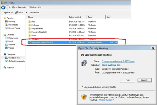
Task: Collapse the Libraries tree section
Action: 2,35
